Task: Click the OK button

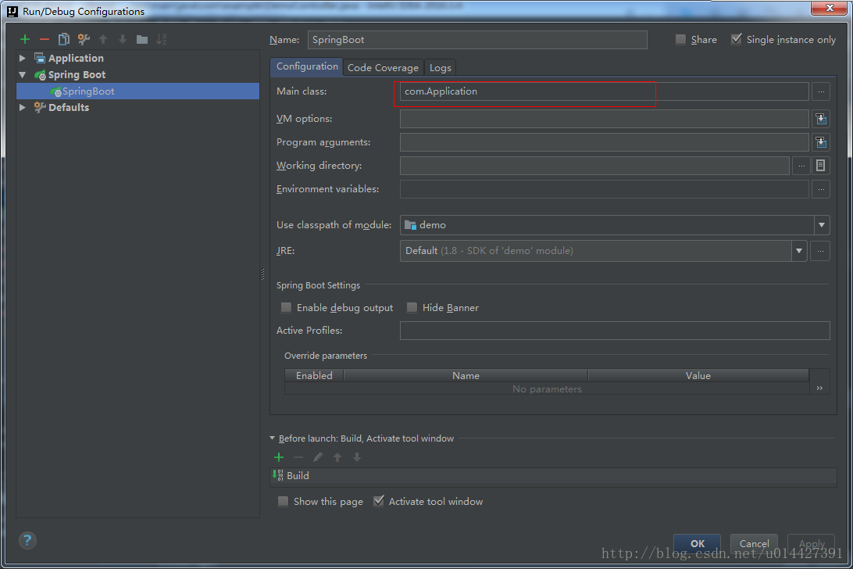Action: [x=697, y=543]
